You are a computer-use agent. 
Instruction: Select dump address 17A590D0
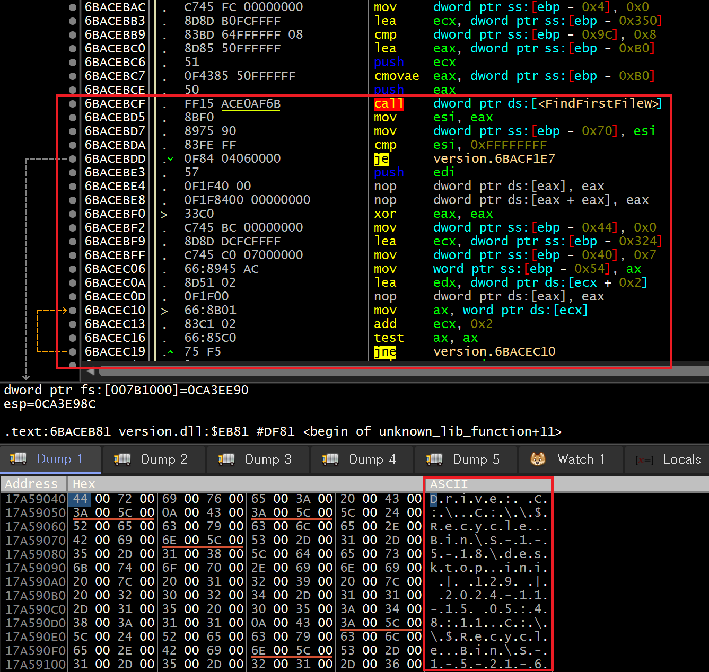[x=35, y=623]
